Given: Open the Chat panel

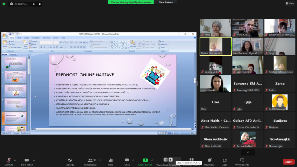Looking at the screenshot, I should pyautogui.click(x=127, y=162).
